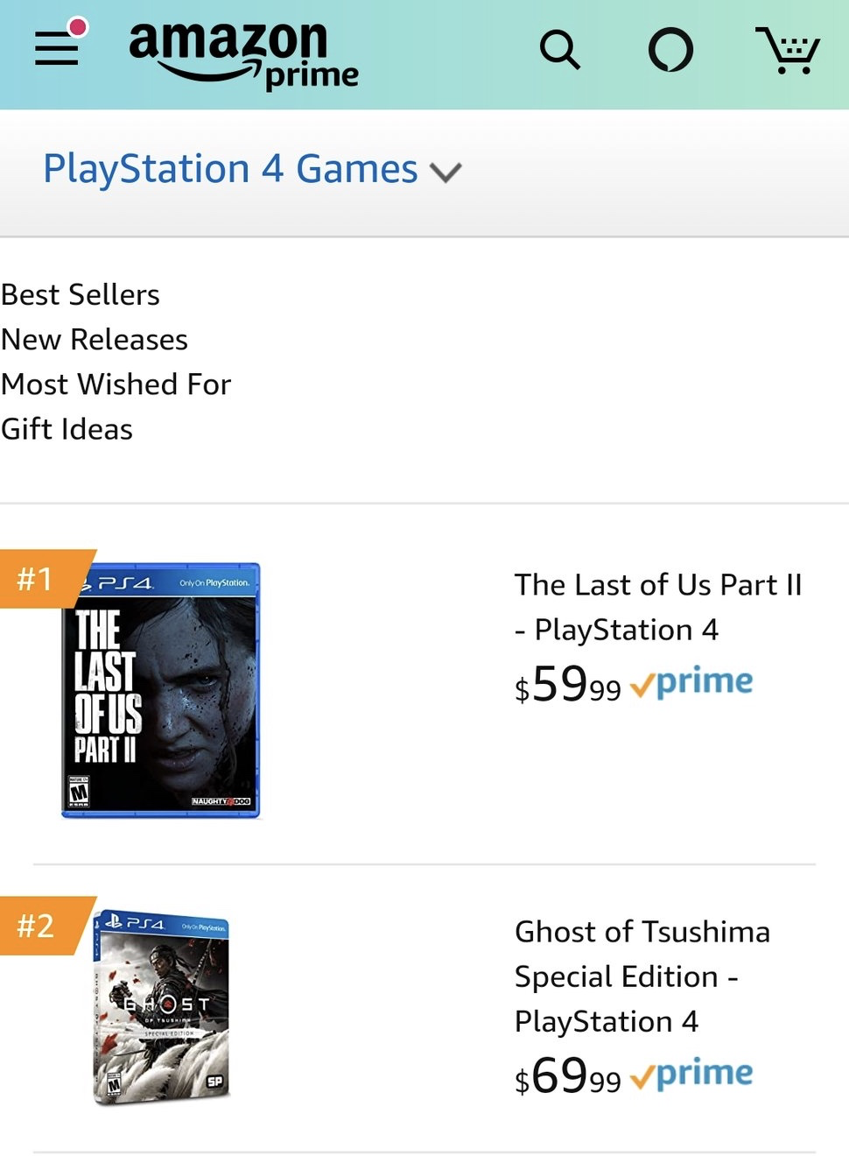Activate the Alexa voice icon
Screen dimensions: 849x1156
point(670,50)
